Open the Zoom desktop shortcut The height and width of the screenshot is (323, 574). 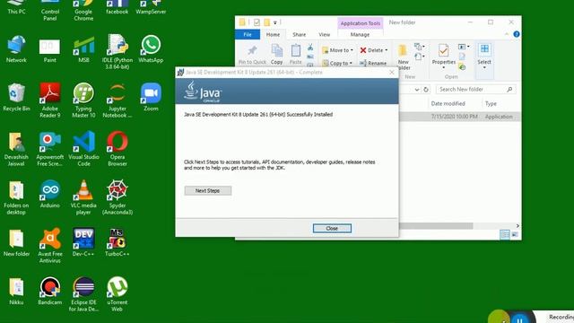[x=151, y=98]
